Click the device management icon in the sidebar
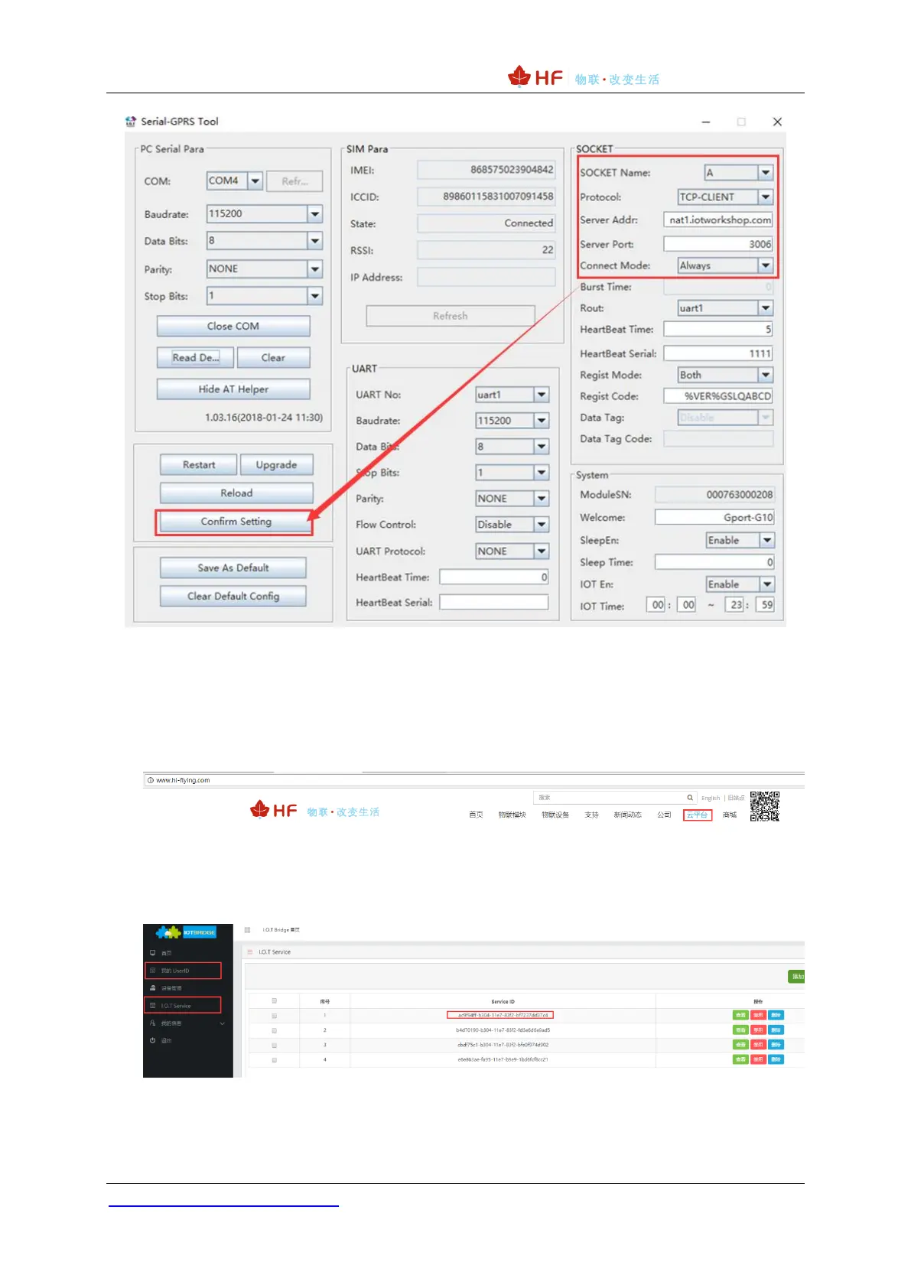Viewport: 911px width, 1288px height. click(x=152, y=988)
